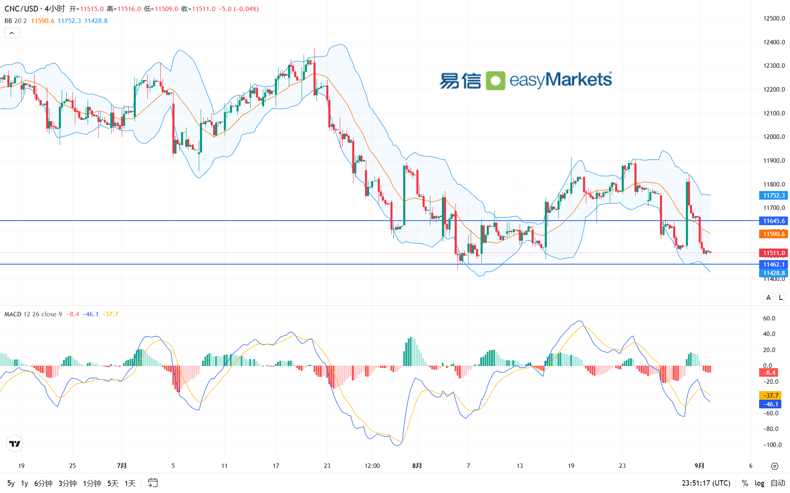Click the CNC/USD symbol title
The width and height of the screenshot is (790, 493).
(21, 9)
